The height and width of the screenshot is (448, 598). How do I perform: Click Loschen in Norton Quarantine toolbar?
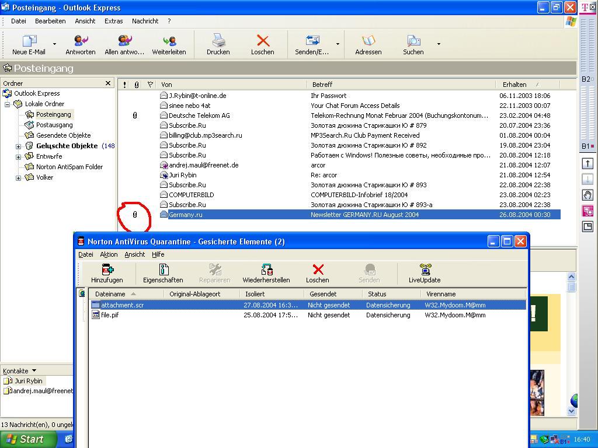point(317,274)
